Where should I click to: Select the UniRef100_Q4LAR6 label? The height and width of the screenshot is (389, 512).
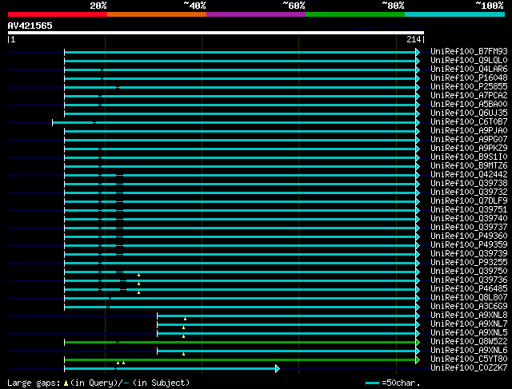coord(469,69)
